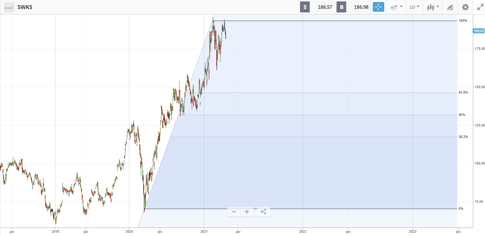Click the S sell button
Screen dimensions: 485x236
pos(305,7)
